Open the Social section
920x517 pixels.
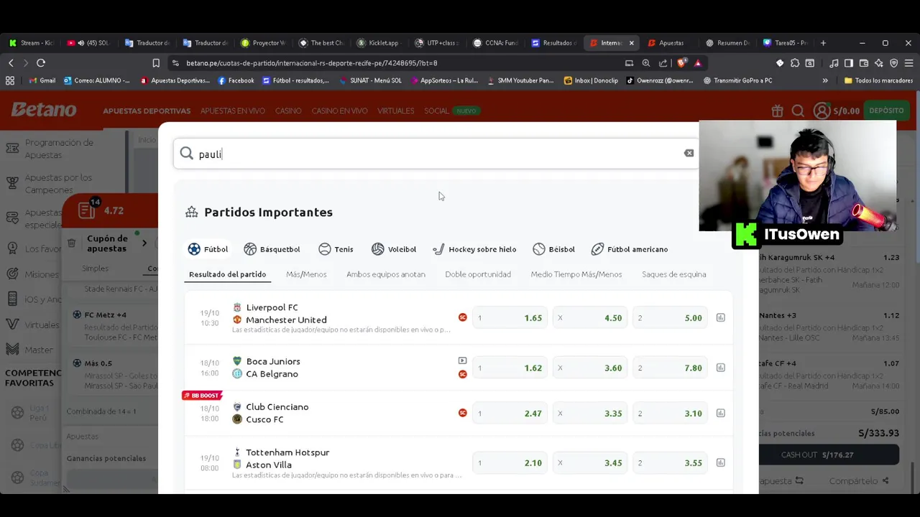pos(436,111)
